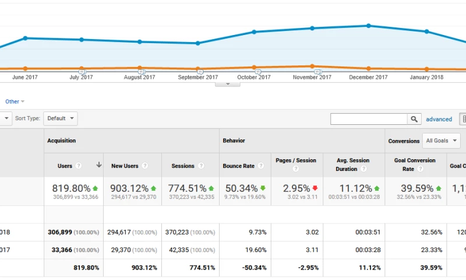Click the help icon next to Users
The width and height of the screenshot is (466, 280).
(x=78, y=166)
